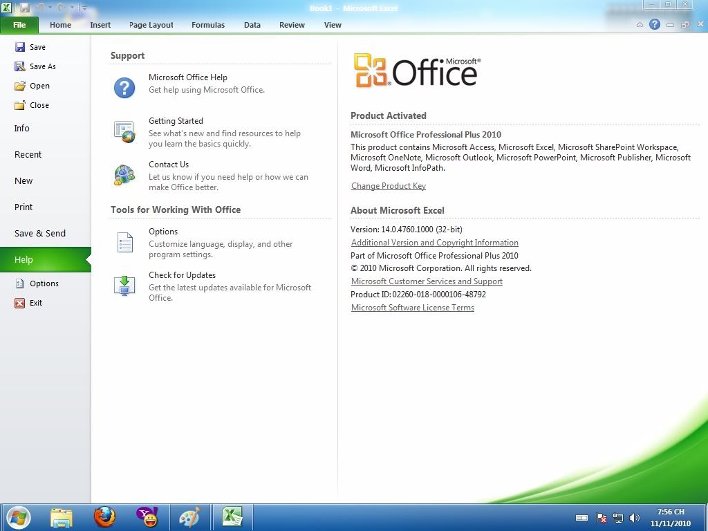Click the Change Product Key link

389,185
